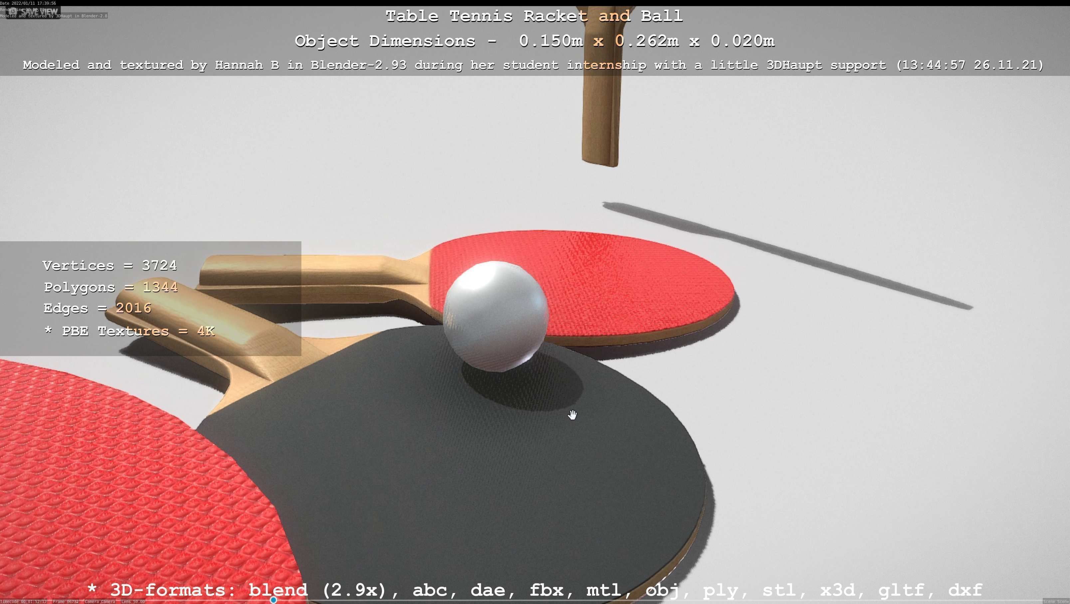This screenshot has width=1070, height=604.
Task: Click the 'Frame 06732' readout
Action: click(66, 602)
